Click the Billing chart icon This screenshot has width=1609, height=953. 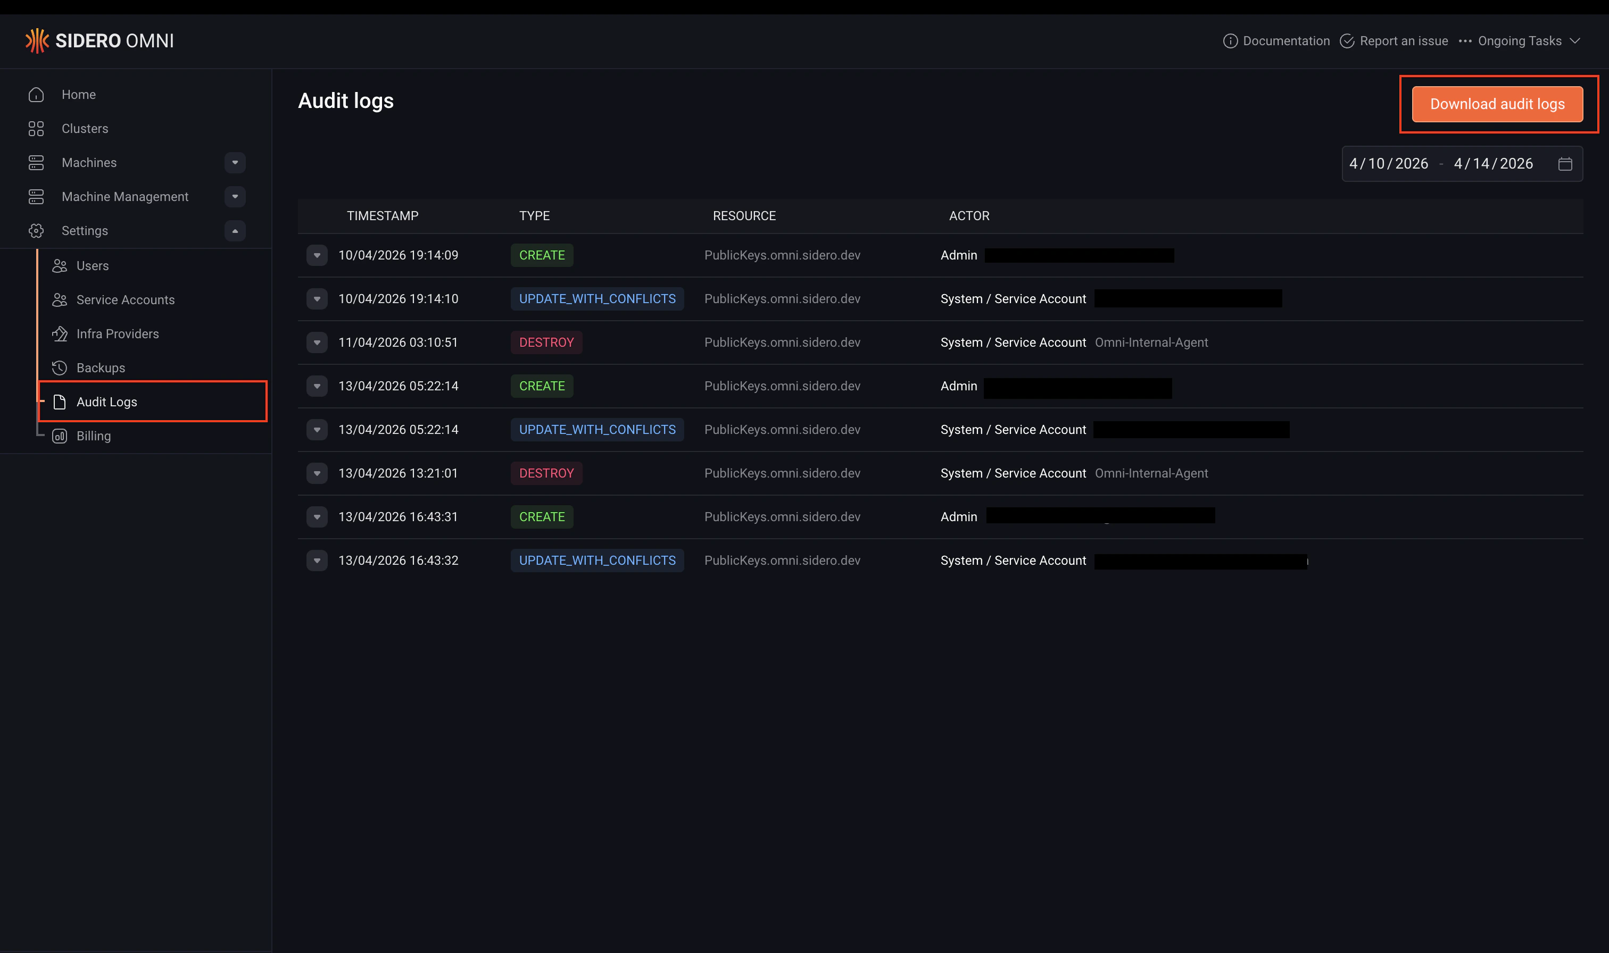click(x=60, y=436)
